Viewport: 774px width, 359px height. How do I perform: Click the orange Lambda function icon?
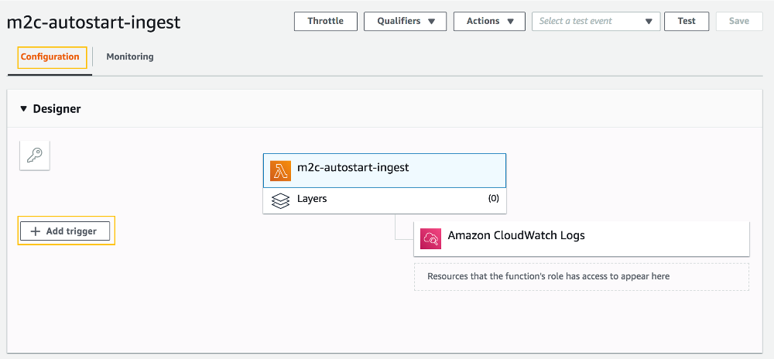(x=280, y=171)
